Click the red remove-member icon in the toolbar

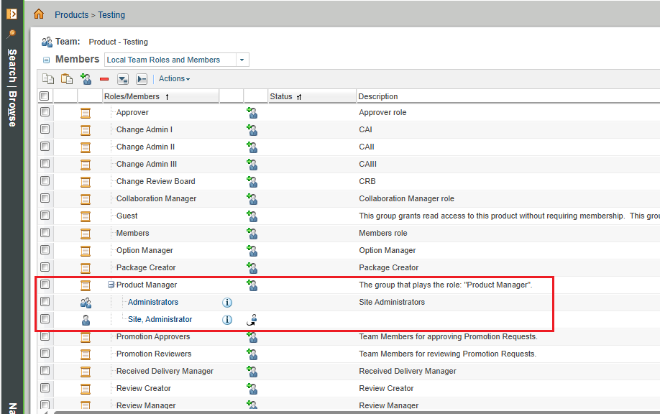coord(104,79)
